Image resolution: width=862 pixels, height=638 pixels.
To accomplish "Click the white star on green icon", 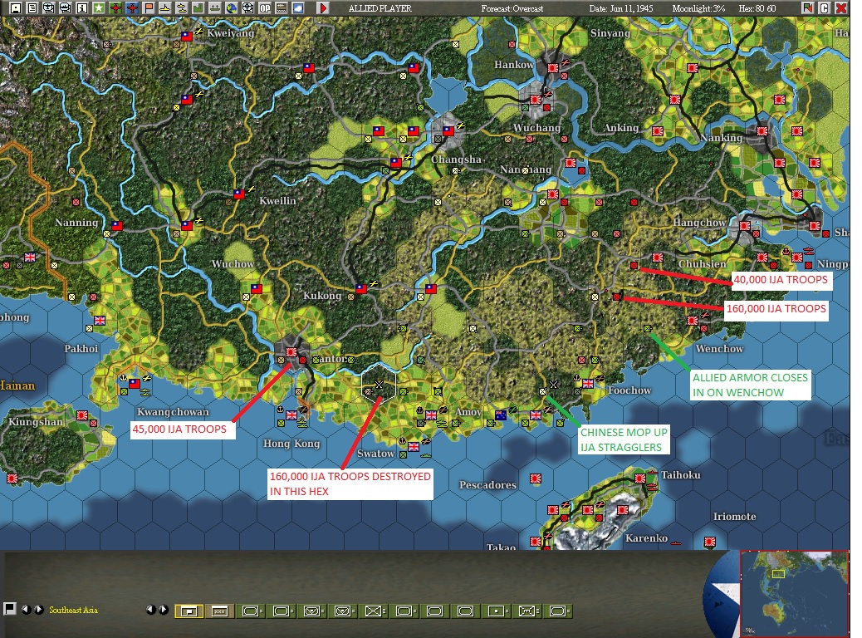I will point(98,8).
